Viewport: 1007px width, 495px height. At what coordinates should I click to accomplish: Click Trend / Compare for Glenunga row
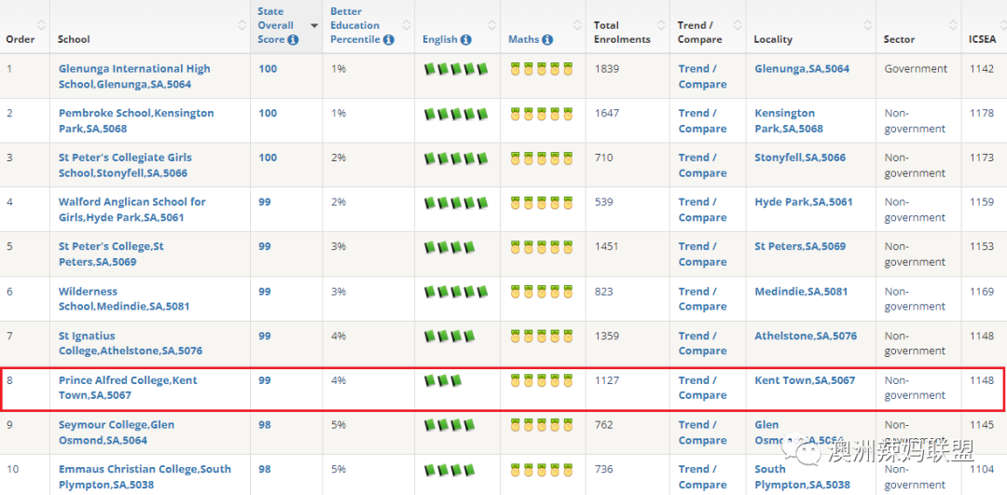tap(703, 76)
